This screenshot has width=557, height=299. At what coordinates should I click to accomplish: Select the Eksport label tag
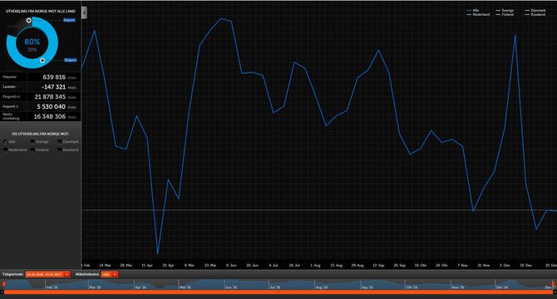coord(71,60)
